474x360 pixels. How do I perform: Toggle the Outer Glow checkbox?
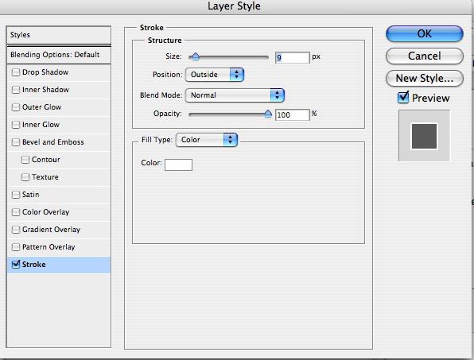(x=15, y=107)
